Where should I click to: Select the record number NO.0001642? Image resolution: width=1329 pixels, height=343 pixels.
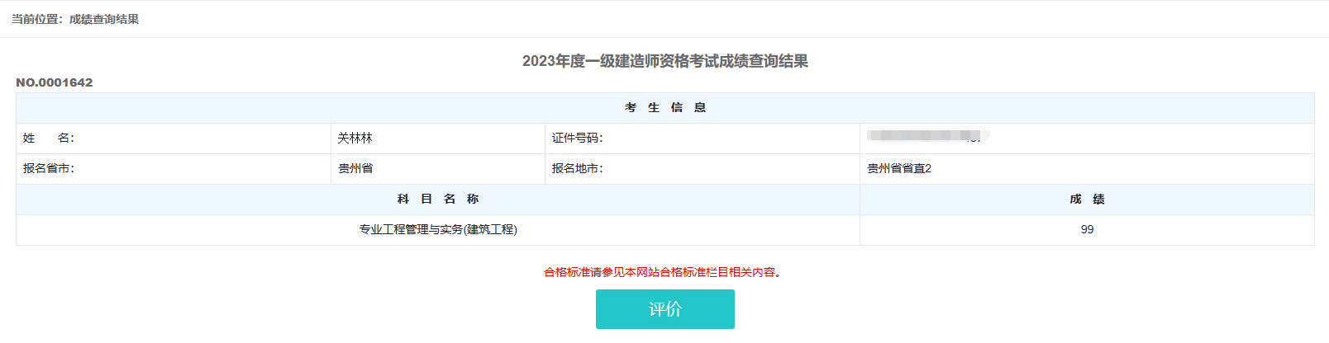click(x=55, y=82)
